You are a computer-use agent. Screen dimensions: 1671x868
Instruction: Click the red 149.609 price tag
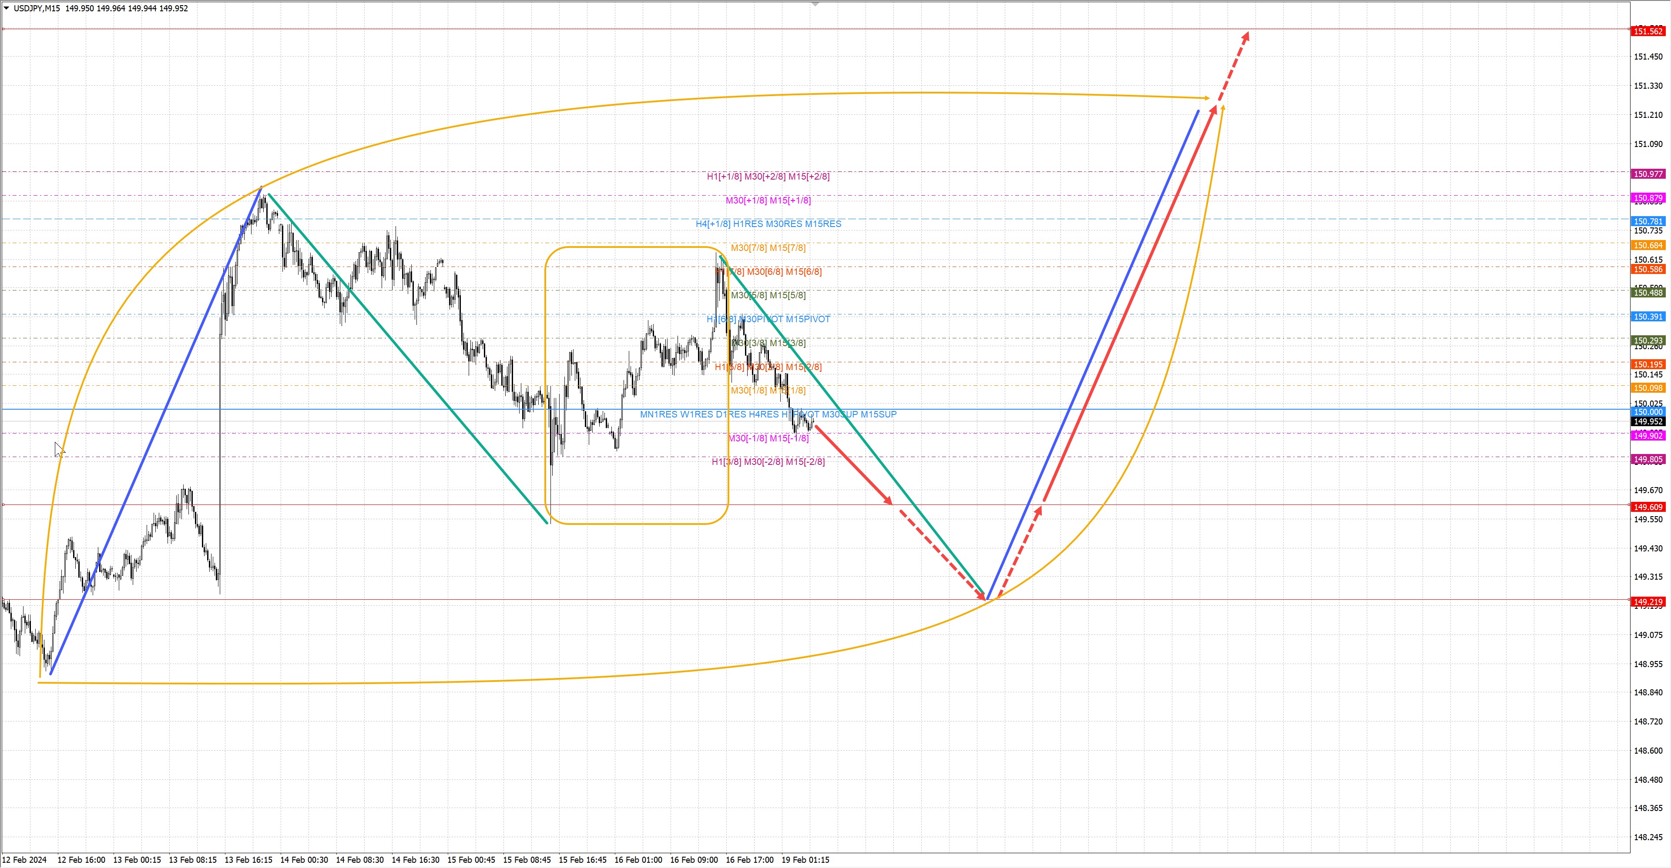click(1648, 507)
